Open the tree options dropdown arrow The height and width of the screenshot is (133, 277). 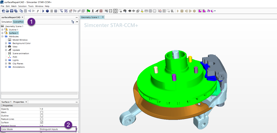click(77, 22)
